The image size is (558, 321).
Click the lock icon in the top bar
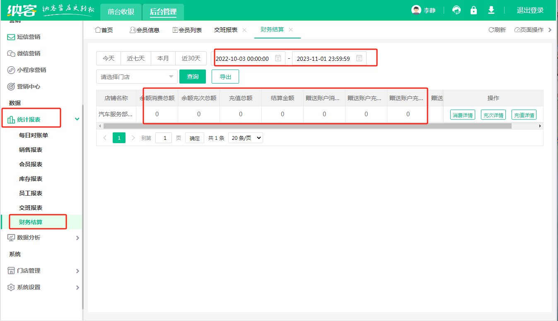(x=473, y=10)
